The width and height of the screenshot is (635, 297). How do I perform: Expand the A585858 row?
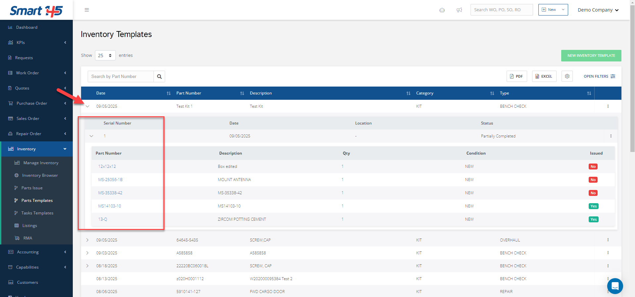[x=87, y=253]
